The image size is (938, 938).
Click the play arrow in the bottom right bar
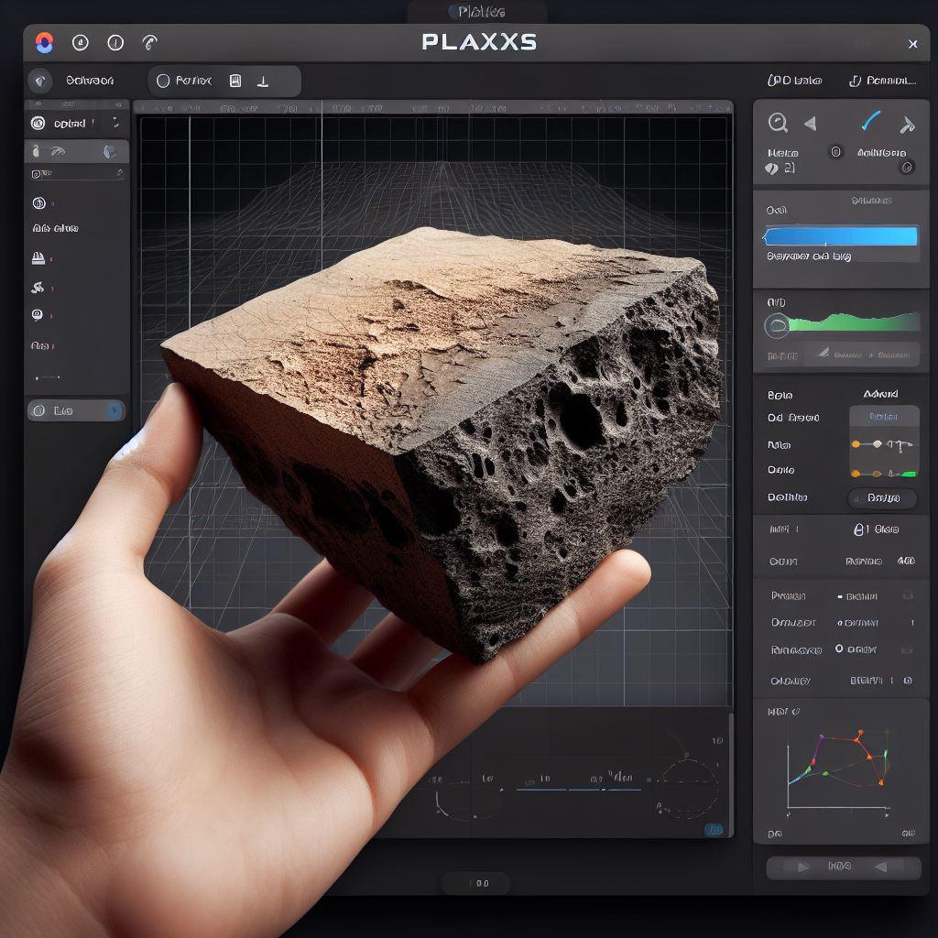pos(803,867)
